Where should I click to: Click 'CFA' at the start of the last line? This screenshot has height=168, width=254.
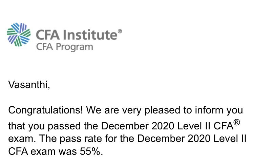click(18, 151)
